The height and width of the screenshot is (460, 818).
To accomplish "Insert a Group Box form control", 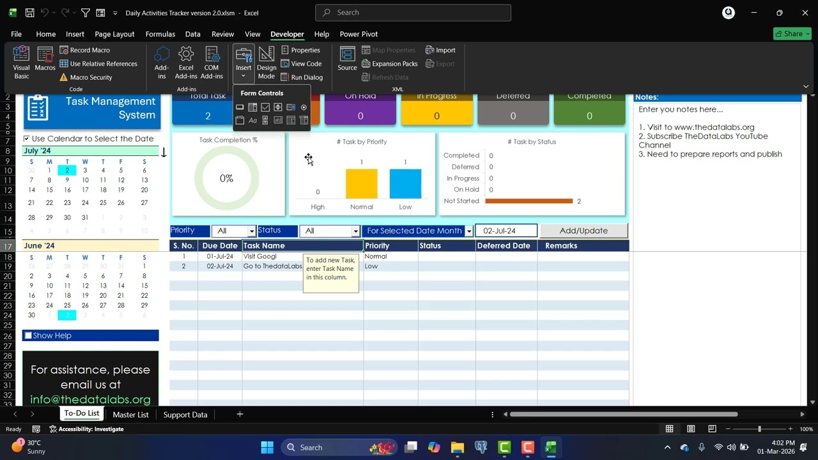I will coord(240,120).
